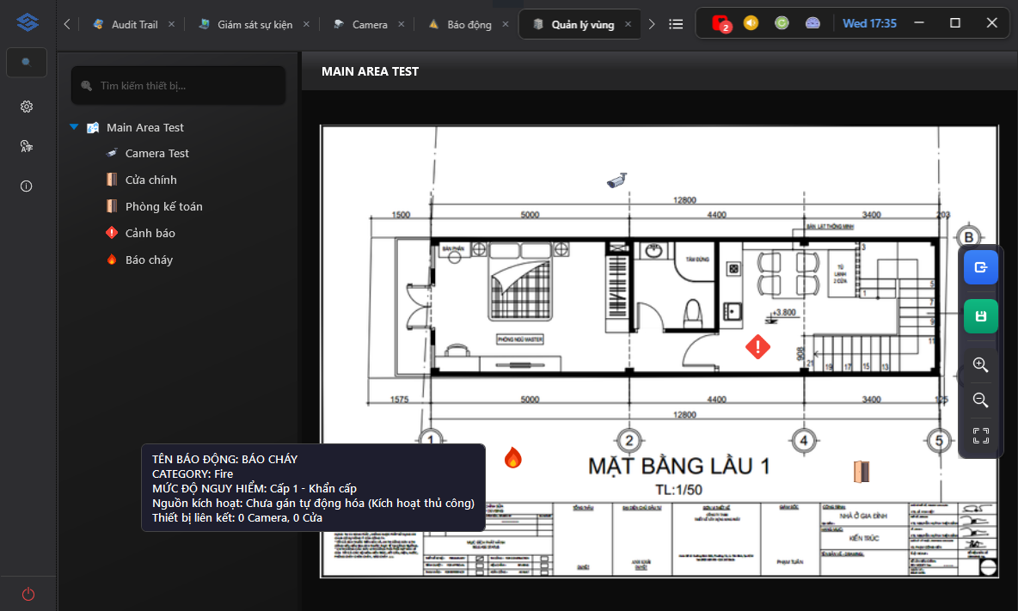
Task: Click the MẶT BẰNG LẦU 1 title
Action: [678, 467]
